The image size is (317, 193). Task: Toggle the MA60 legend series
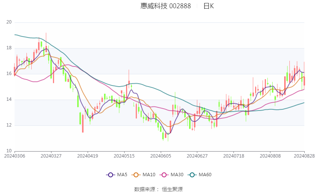pos(200,175)
